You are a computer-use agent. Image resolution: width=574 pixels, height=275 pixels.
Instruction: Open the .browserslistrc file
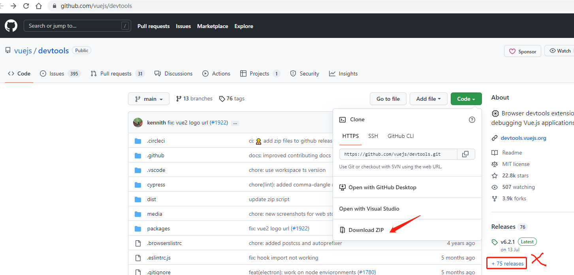tap(164, 243)
